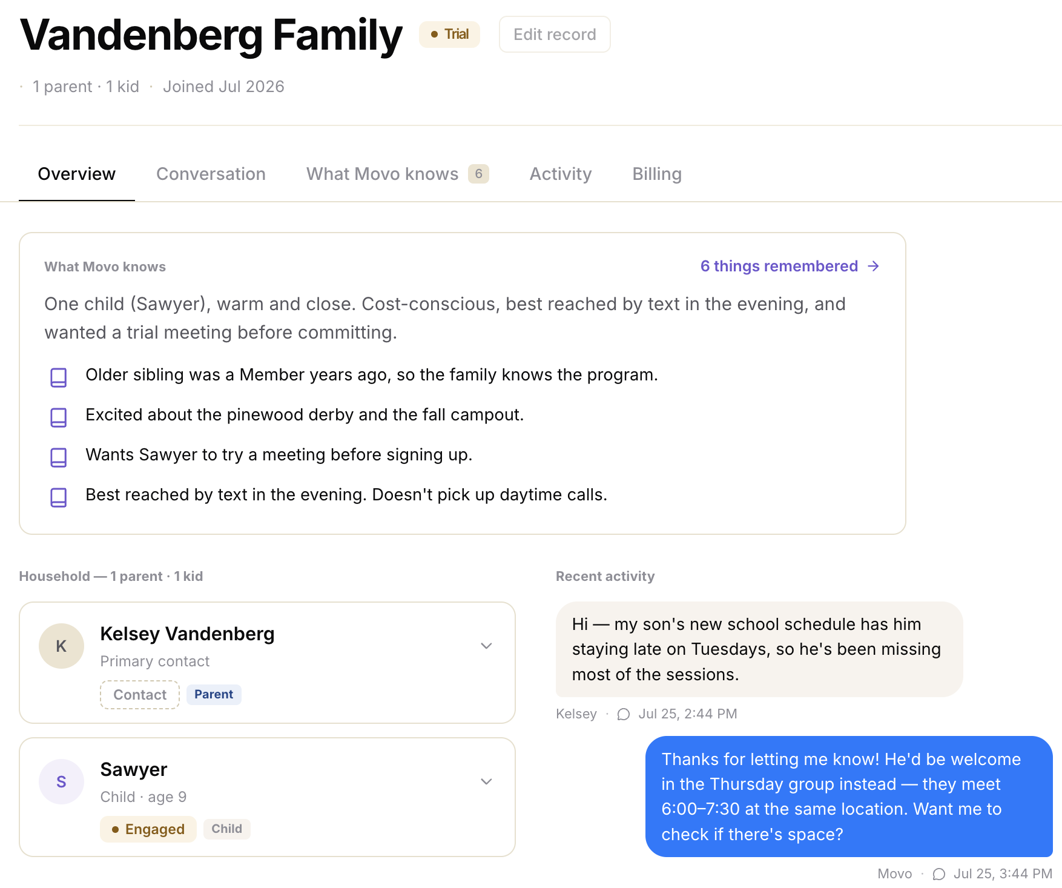The width and height of the screenshot is (1062, 888).
Task: Click the S avatar for Sawyer
Action: point(61,781)
